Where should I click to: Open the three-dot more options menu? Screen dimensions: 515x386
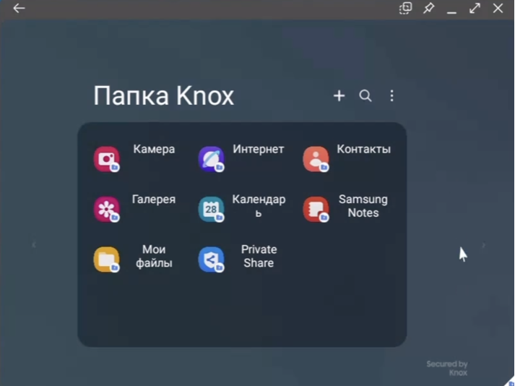point(391,96)
